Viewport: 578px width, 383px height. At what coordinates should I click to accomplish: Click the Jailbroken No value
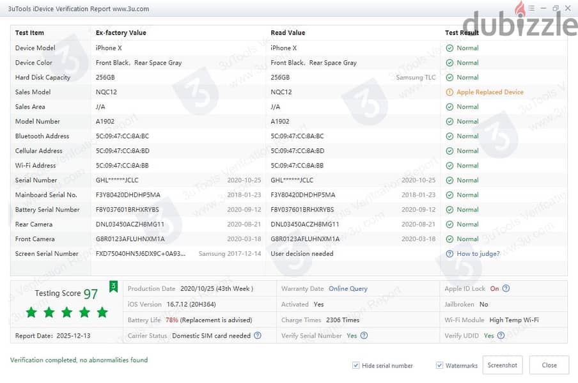(x=483, y=304)
